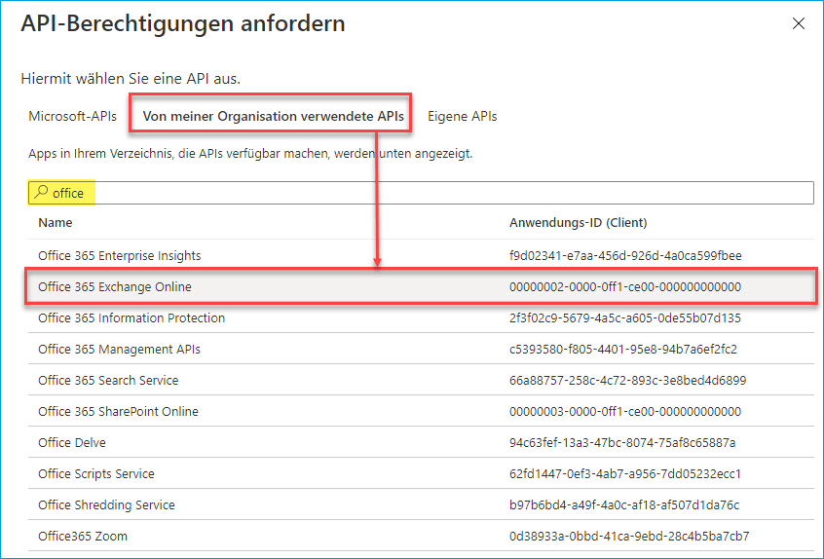Click ID 00000002-0000-0ff1-ce00-000000000000
This screenshot has height=559, width=824.
[625, 287]
